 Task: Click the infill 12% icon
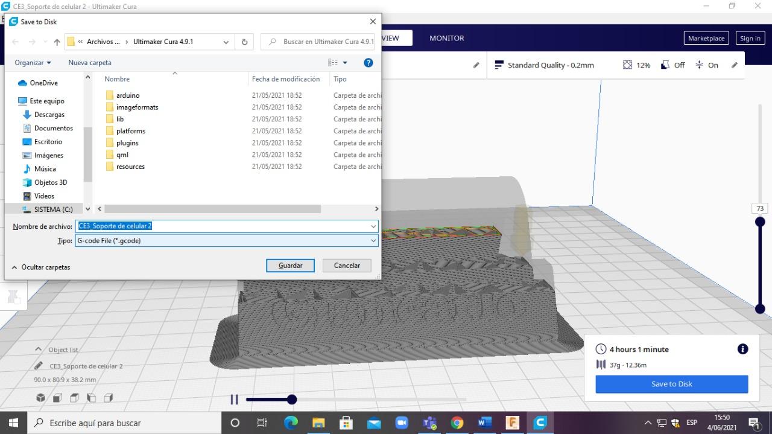point(627,65)
